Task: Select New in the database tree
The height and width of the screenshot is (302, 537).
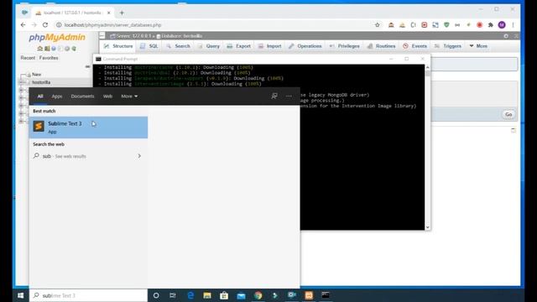Action: click(36, 75)
